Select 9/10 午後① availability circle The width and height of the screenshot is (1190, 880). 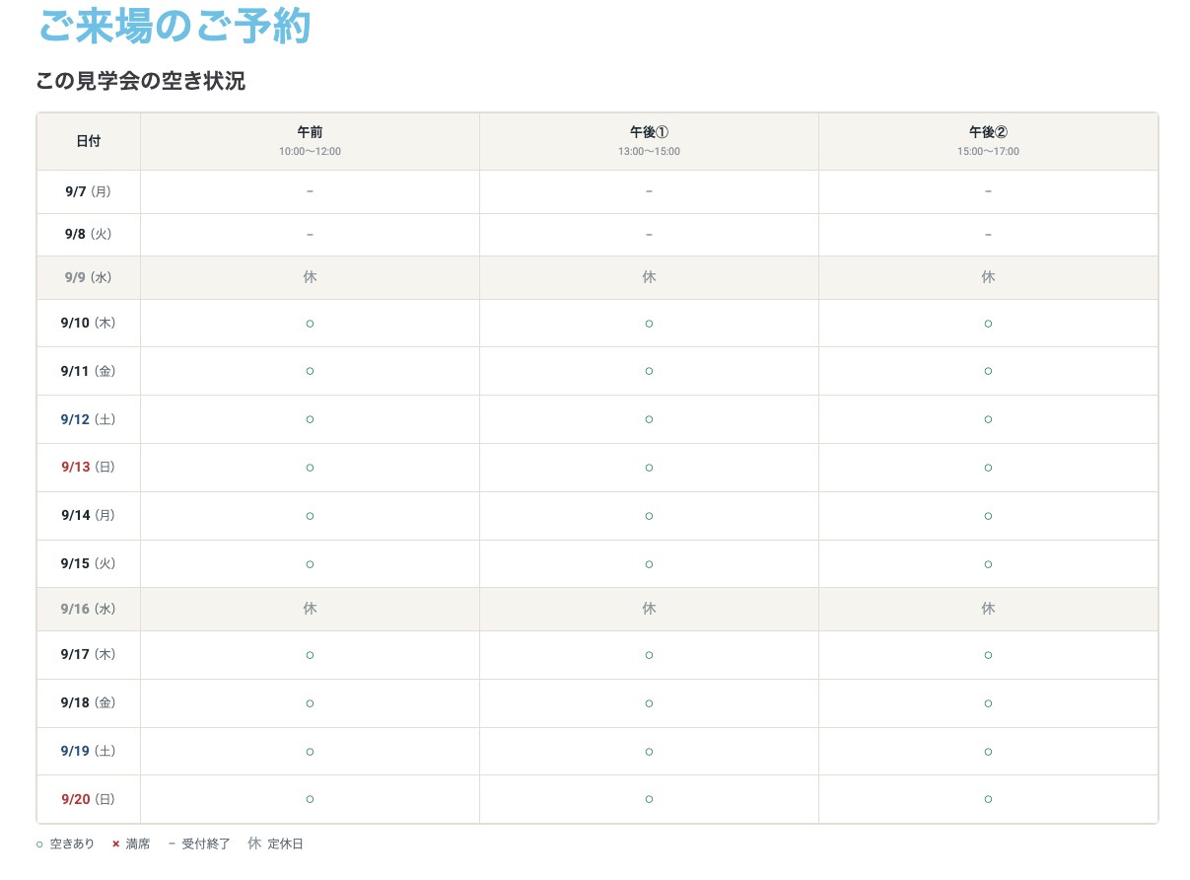tap(649, 324)
